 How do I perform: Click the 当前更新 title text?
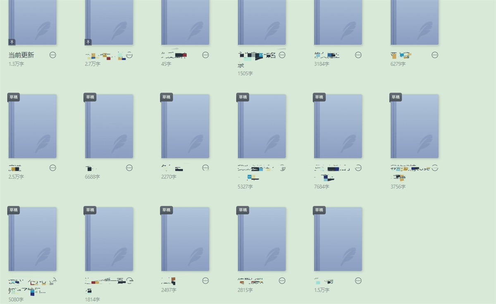[x=21, y=55]
